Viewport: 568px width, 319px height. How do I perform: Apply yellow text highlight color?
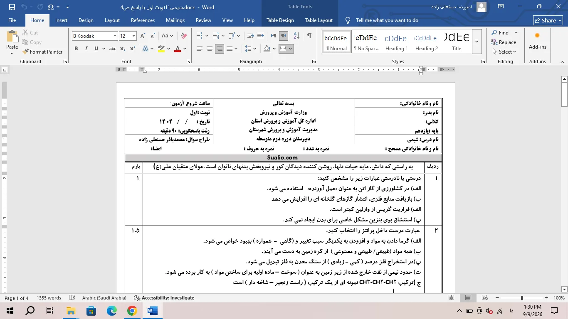[x=161, y=49]
